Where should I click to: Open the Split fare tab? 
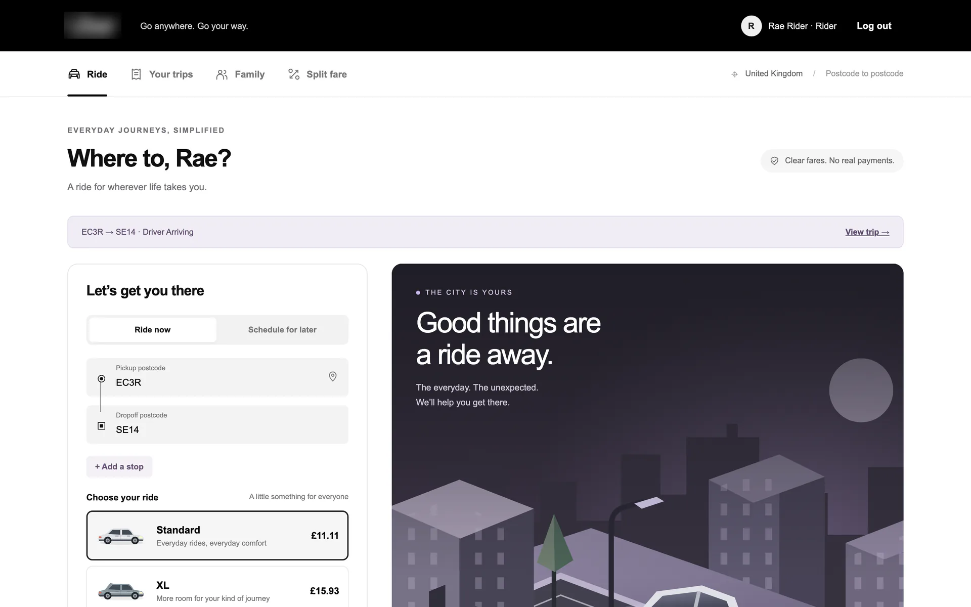click(318, 74)
